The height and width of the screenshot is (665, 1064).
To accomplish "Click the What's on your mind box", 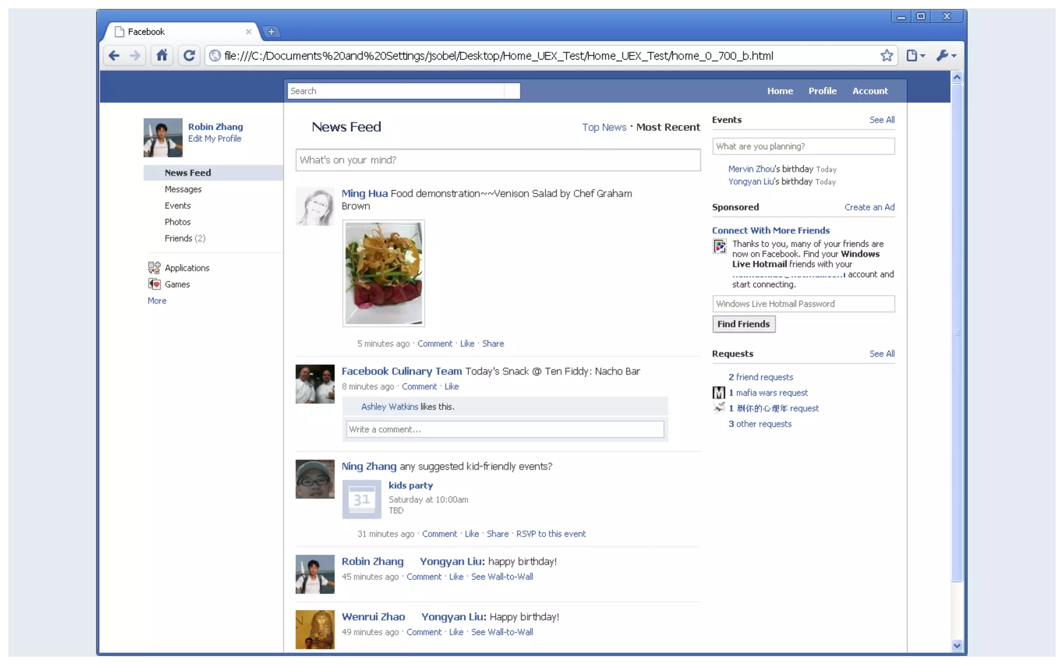I will pyautogui.click(x=497, y=160).
